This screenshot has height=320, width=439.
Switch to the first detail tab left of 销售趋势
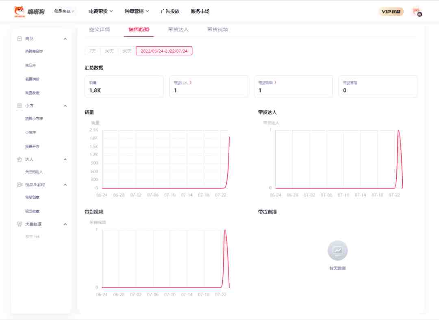[x=100, y=29]
